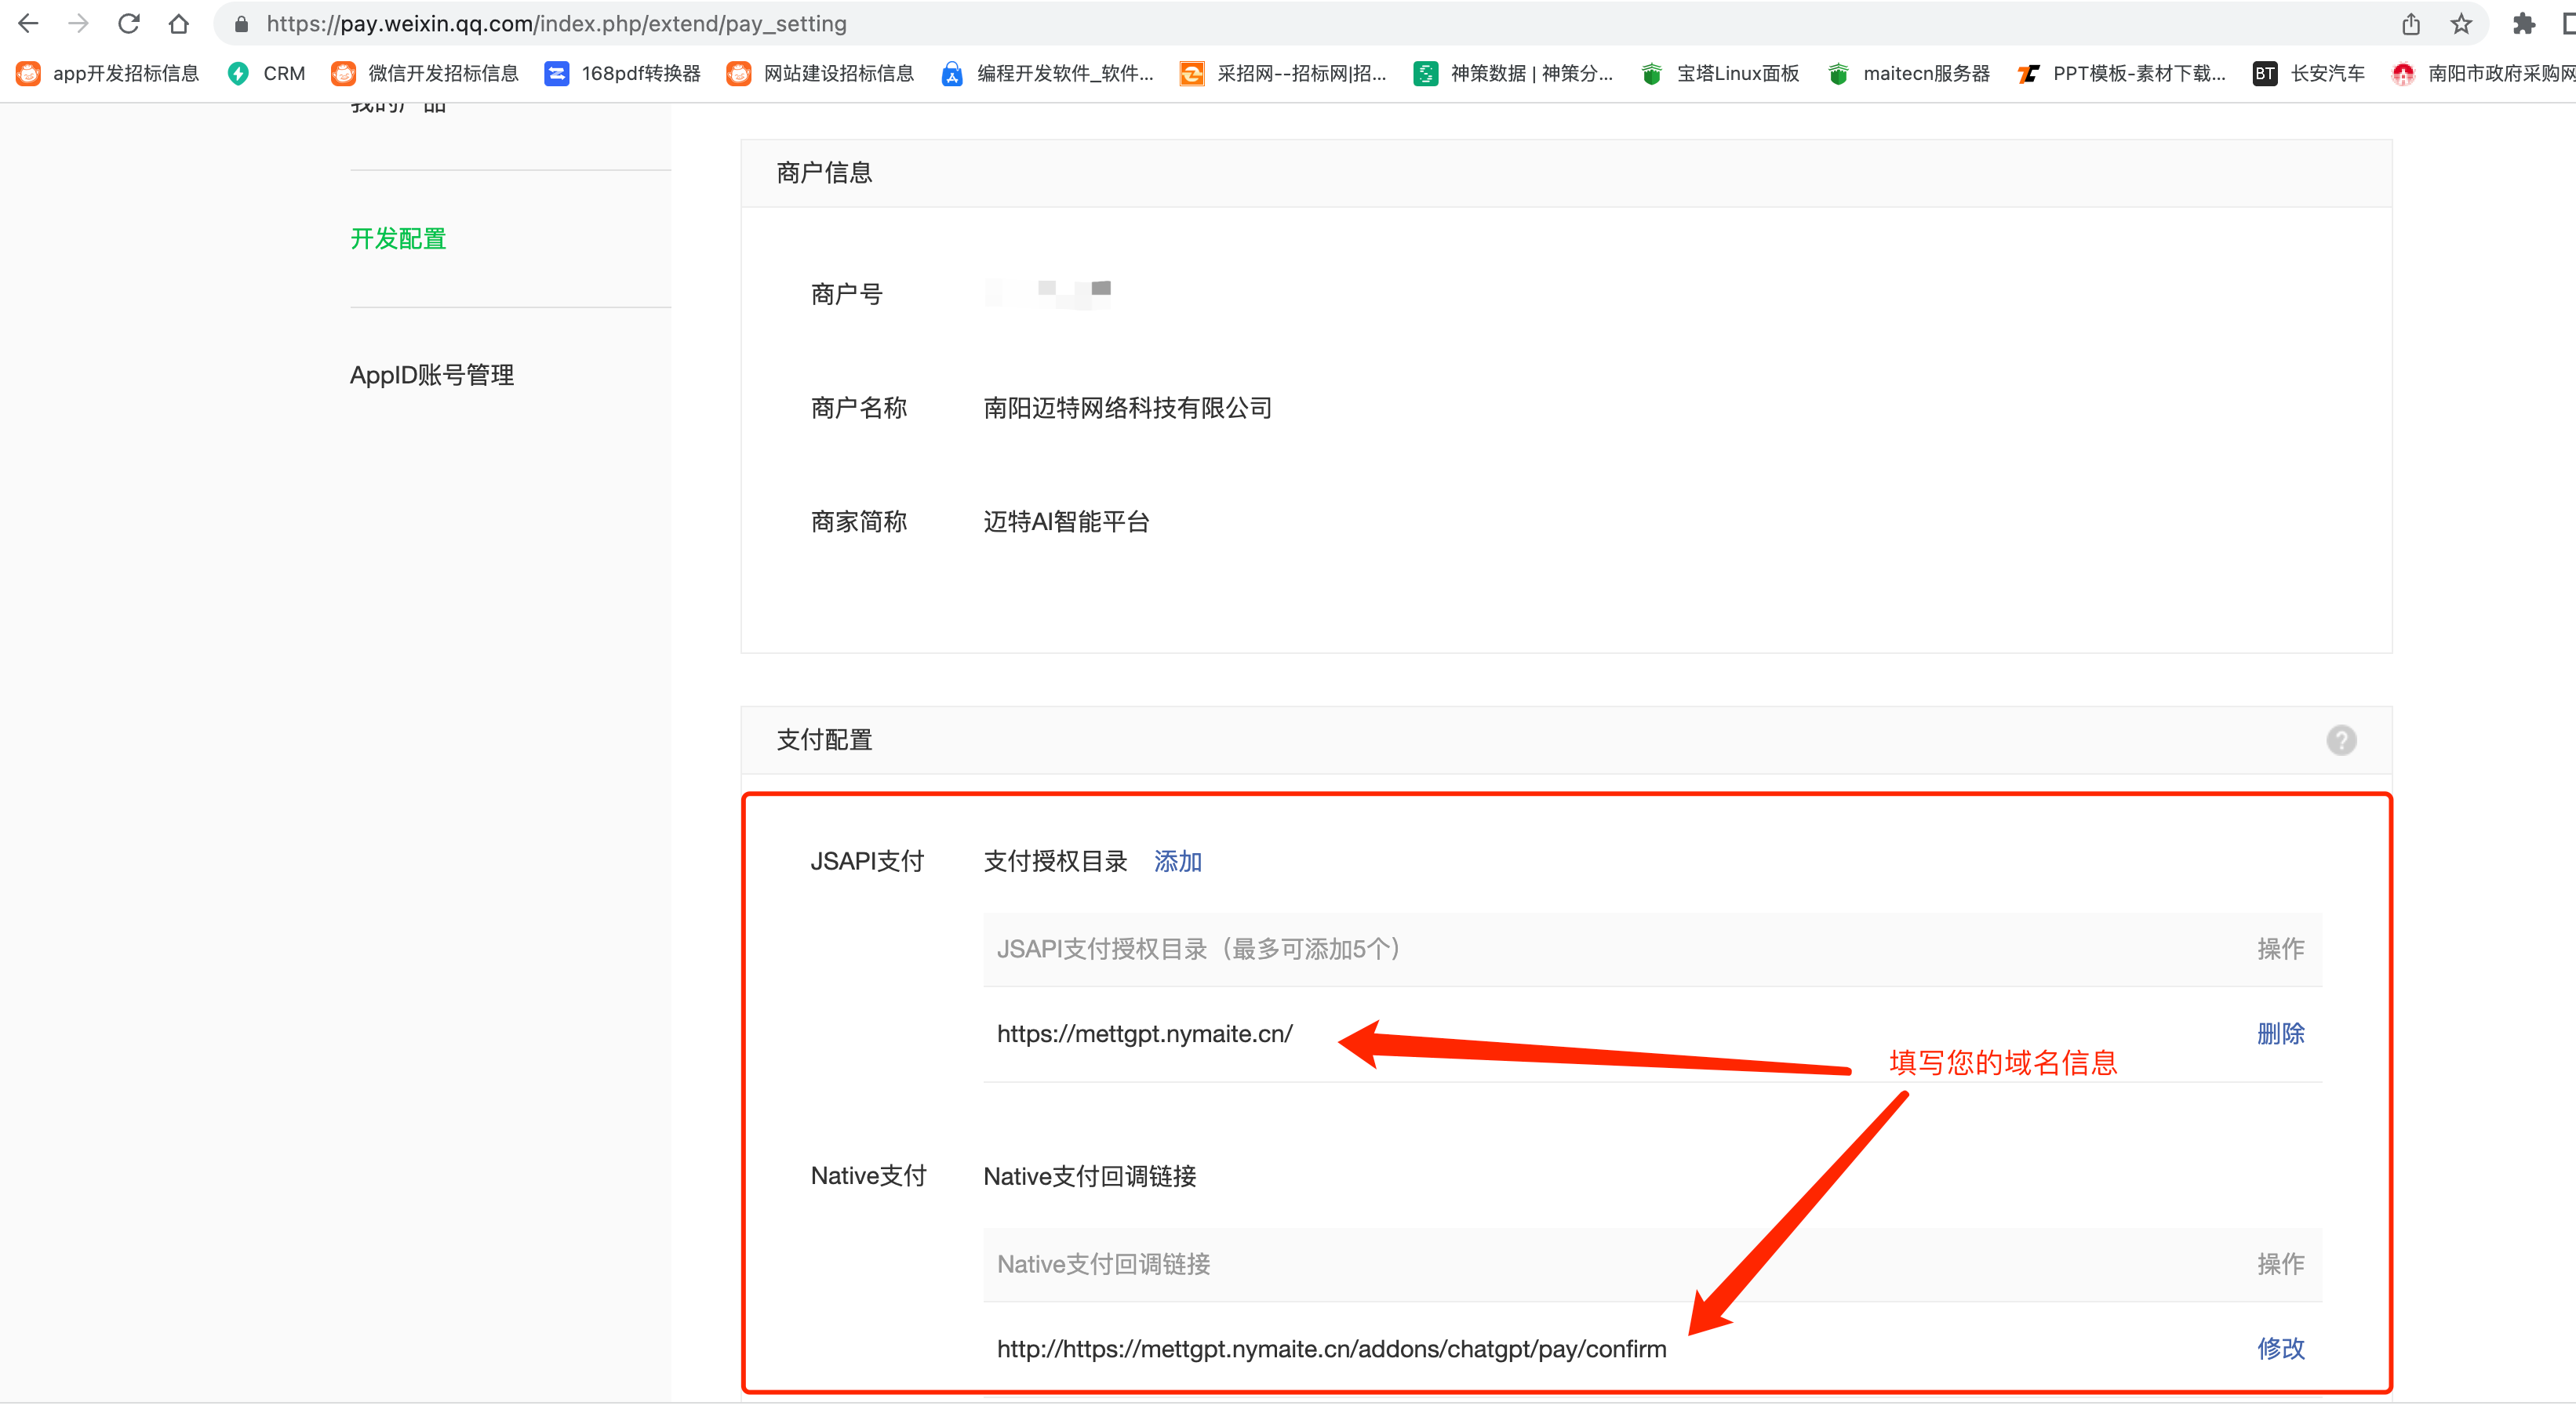Open the browser extensions panel
Screen dimensions: 2576x1413
pyautogui.click(x=2524, y=23)
